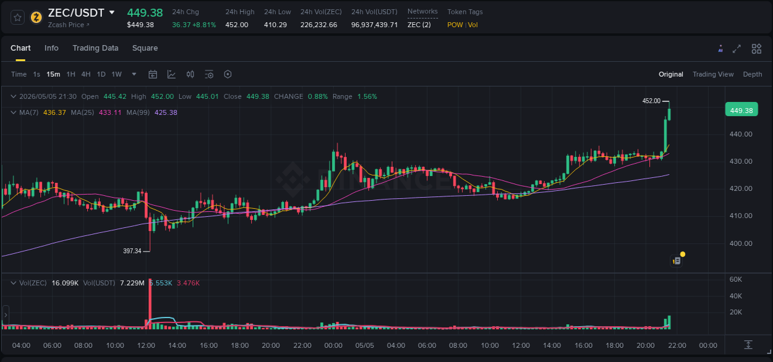Click the 24h Vol(ZEC) value 226,232.66
This screenshot has height=362, width=773.
pos(319,25)
